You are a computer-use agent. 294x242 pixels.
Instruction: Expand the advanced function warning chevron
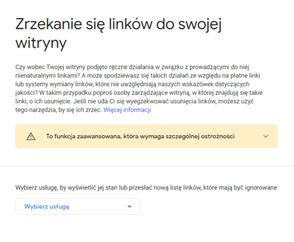point(266,136)
